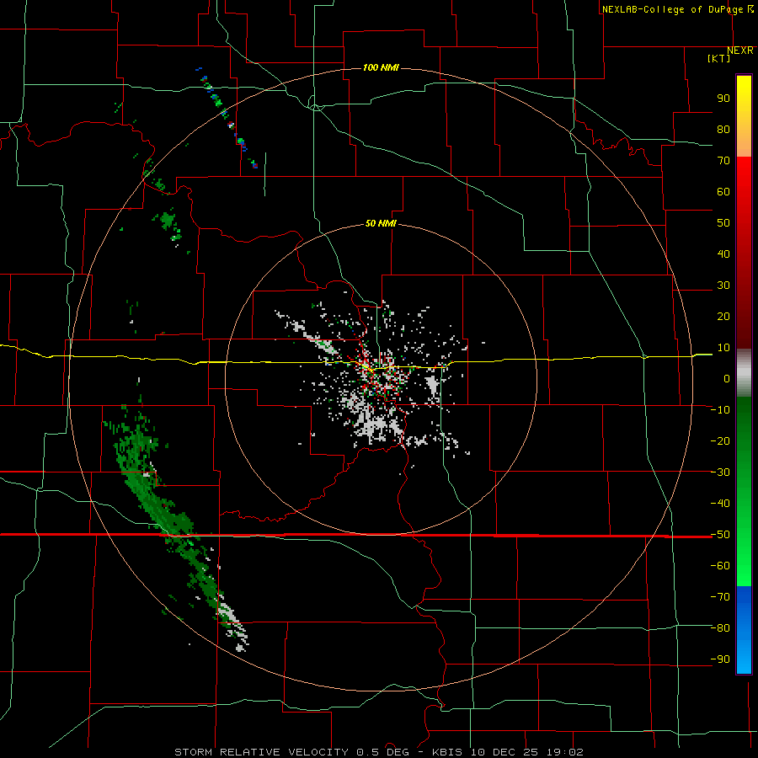Click the blue-green echo streak in the northwest

pyautogui.click(x=228, y=119)
